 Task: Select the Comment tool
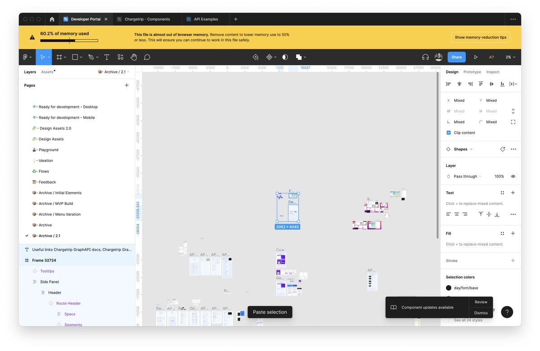click(147, 57)
